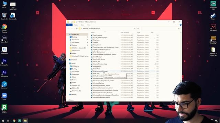Click the Windows Start button
The height and width of the screenshot is (123, 220).
pos(3,121)
